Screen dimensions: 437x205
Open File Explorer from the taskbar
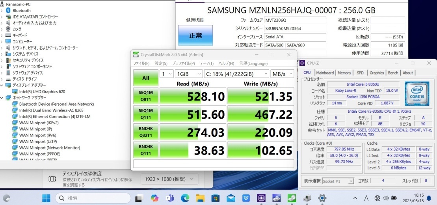pos(200,198)
